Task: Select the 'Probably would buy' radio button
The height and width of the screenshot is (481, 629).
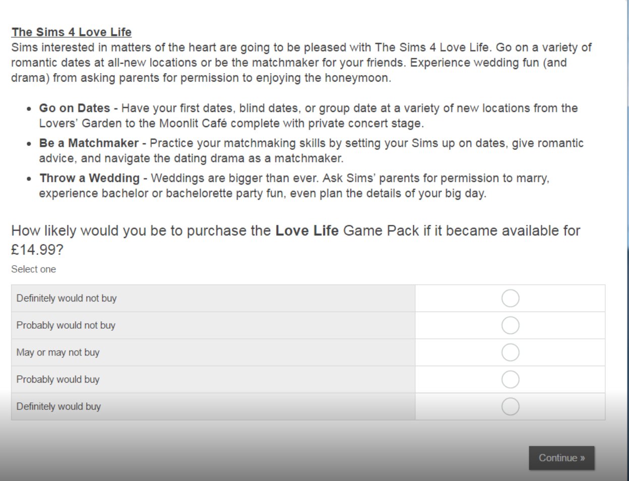Action: pyautogui.click(x=510, y=380)
